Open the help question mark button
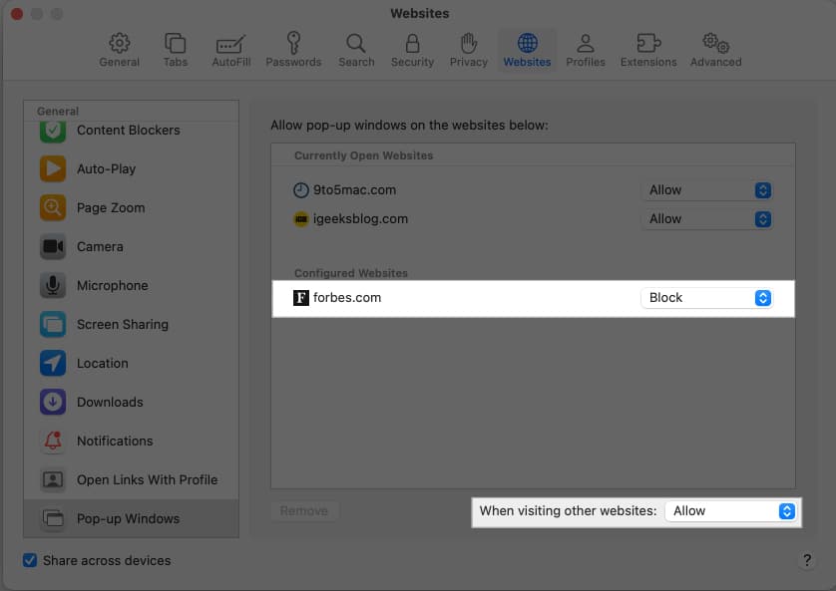This screenshot has height=591, width=836. pos(807,560)
